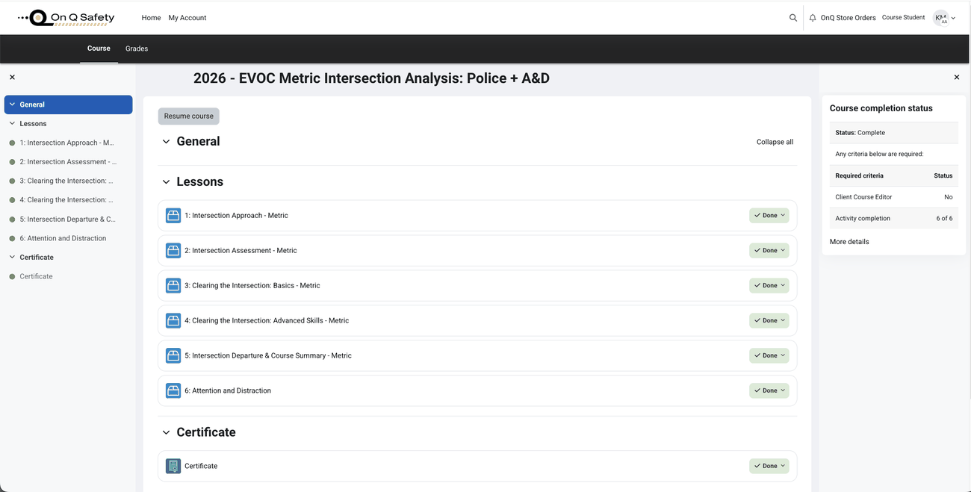
Task: Open 6: Attention and Distraction lesson link
Action: pyautogui.click(x=228, y=390)
